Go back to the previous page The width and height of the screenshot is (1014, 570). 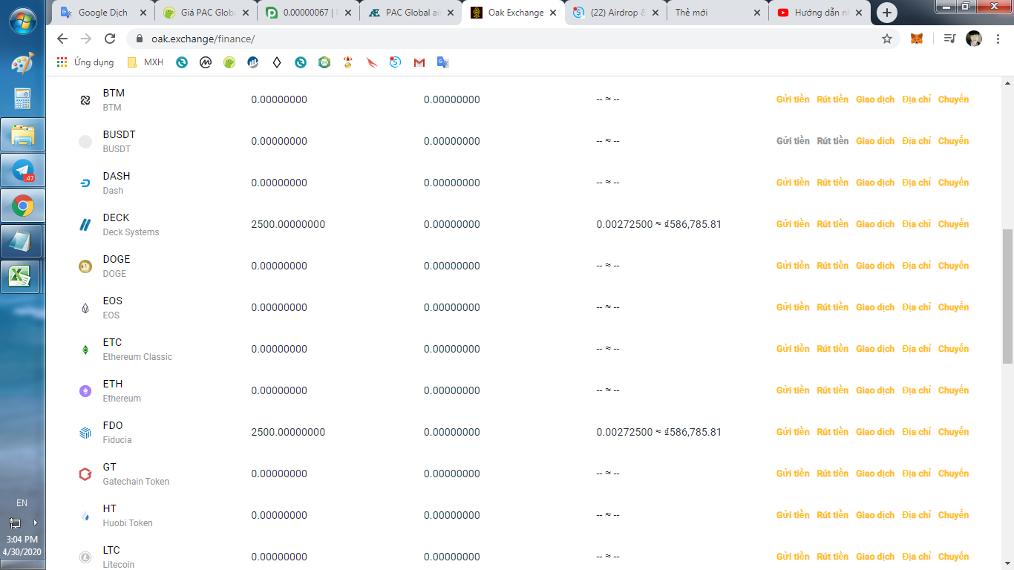click(x=62, y=39)
